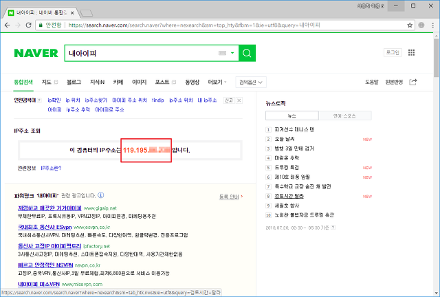Open news topic 오늘 날씨
Screen dimensions: 440x297
(x=285, y=139)
